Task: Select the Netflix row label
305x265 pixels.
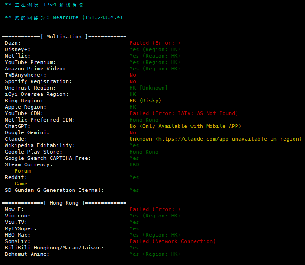Action: tap(17, 56)
